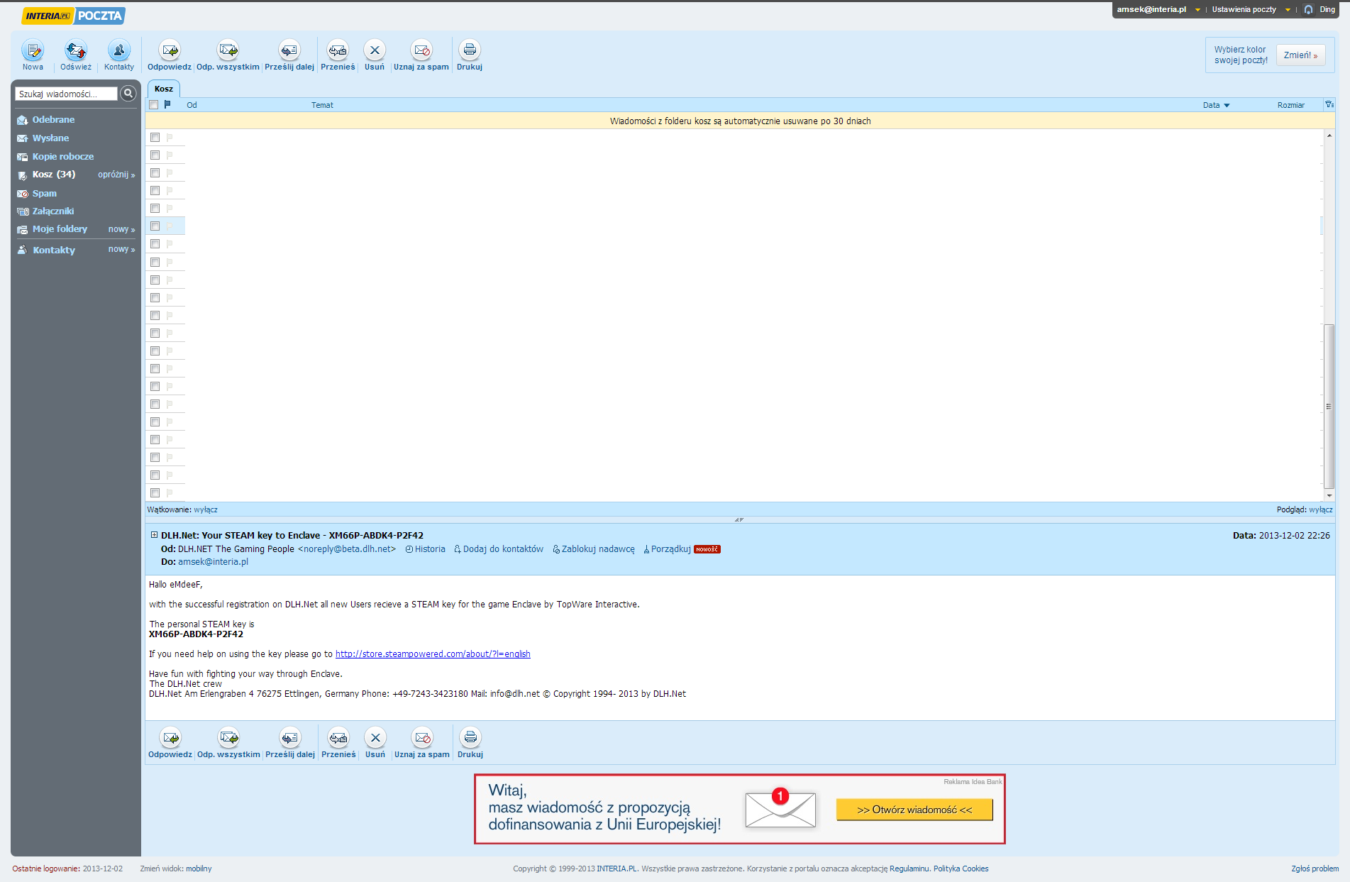Click the Ding headphones icon
This screenshot has height=882, width=1350.
1309,10
